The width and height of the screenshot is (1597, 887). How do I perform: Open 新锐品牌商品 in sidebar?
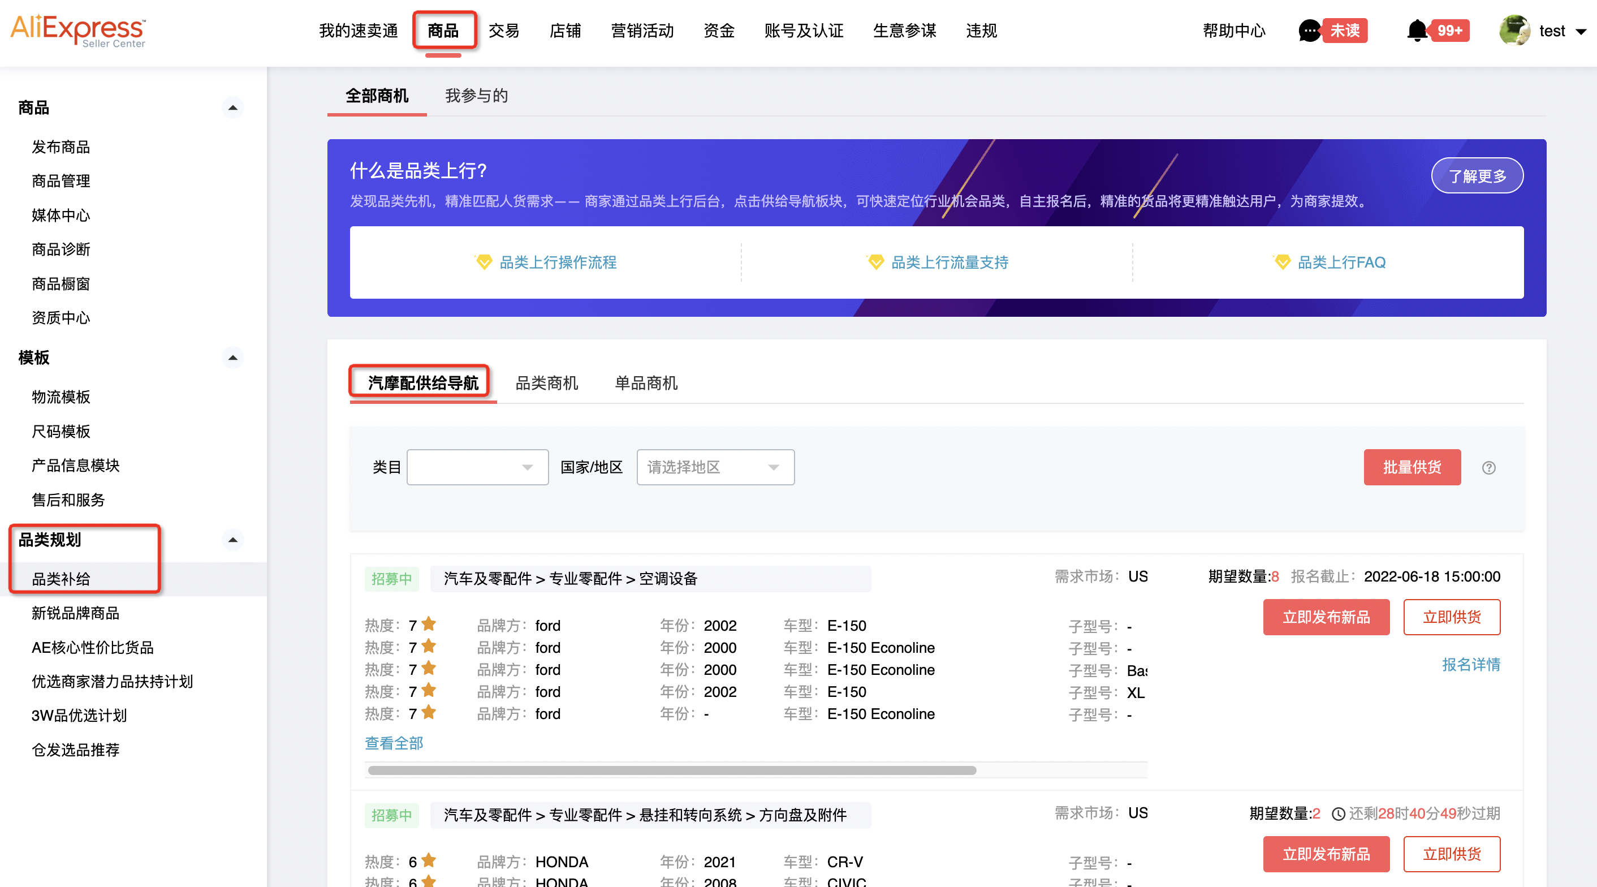pos(76,613)
